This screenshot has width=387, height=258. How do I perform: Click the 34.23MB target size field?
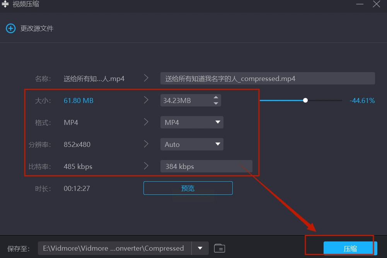(x=186, y=101)
